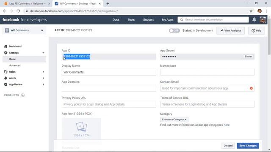Open the WP Comments app selector dropdown
Screen dimensions: 271x152
(25, 30)
